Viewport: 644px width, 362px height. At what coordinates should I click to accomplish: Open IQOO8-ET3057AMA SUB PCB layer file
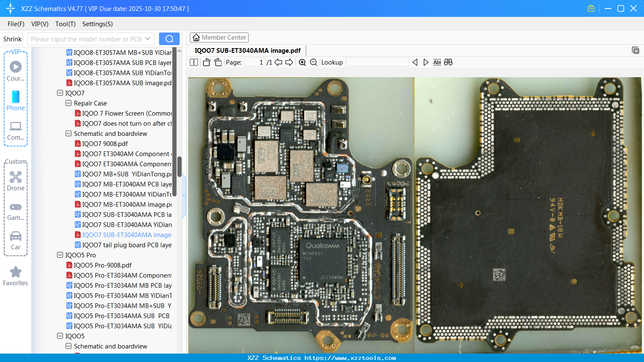[x=123, y=62]
